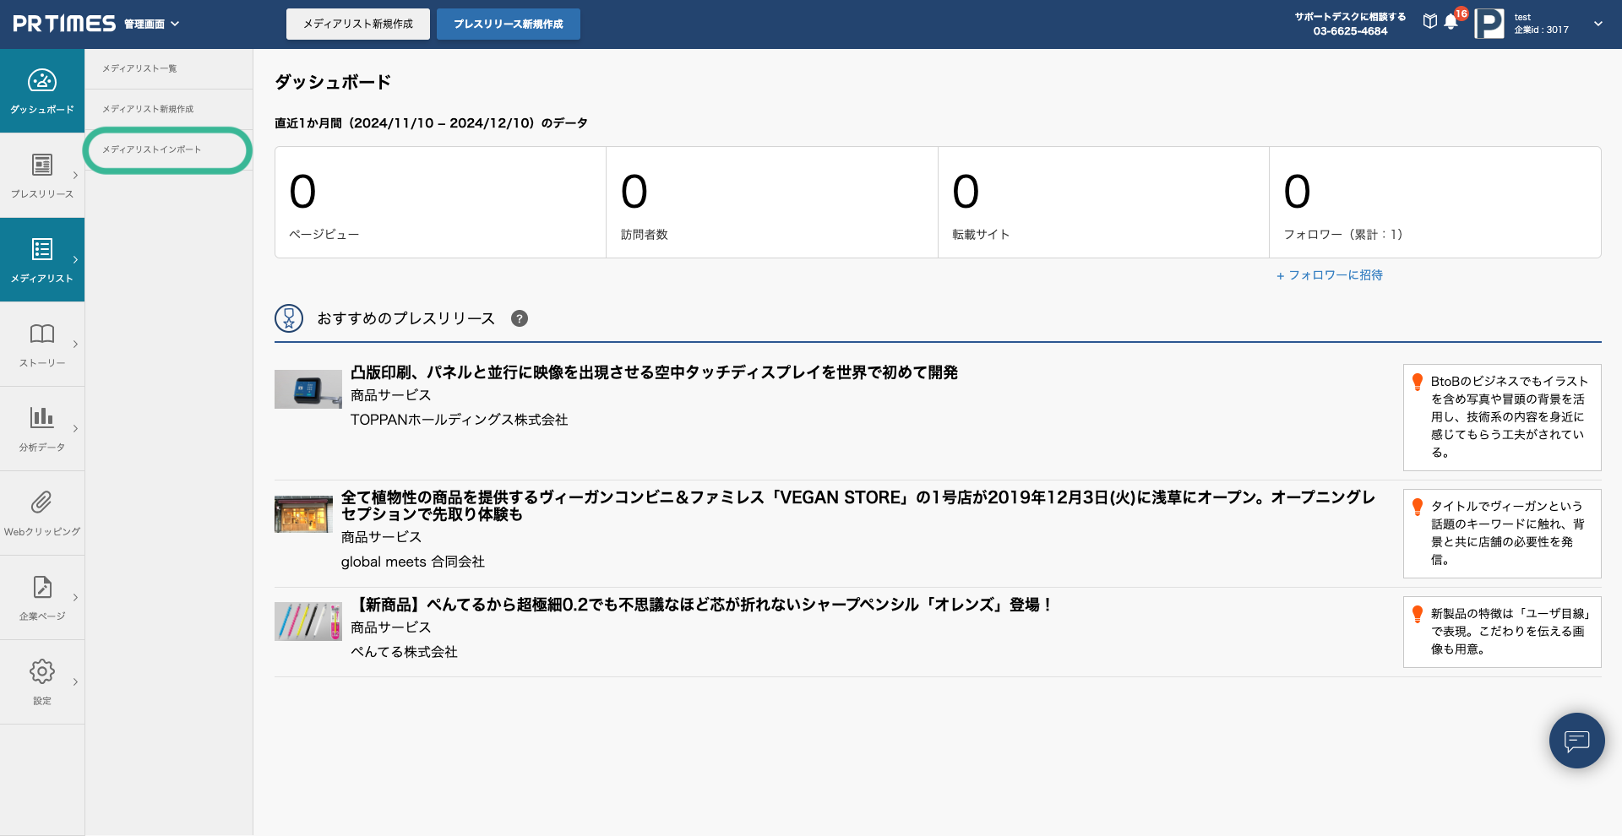
Task: Click the Web clipping paperclip icon
Action: [41, 502]
